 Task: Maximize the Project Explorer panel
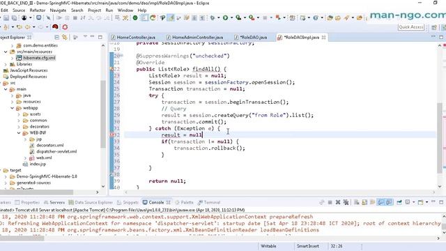100,37
